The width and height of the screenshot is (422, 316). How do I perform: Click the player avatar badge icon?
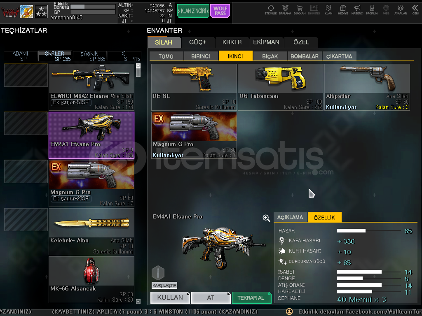[26, 11]
